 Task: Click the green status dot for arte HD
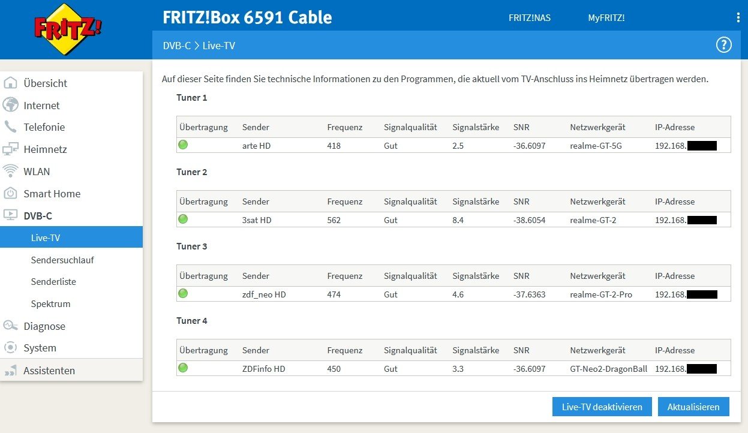click(x=183, y=145)
